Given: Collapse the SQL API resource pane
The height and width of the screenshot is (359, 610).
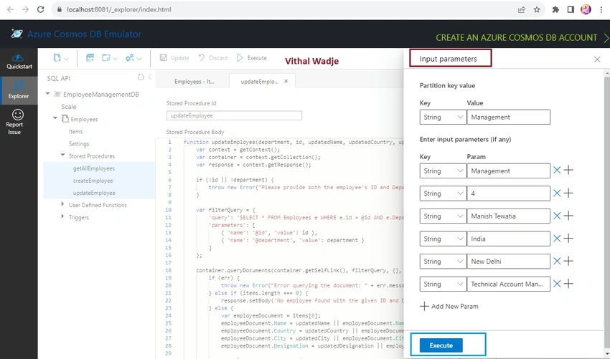Looking at the screenshot, I should coord(150,77).
